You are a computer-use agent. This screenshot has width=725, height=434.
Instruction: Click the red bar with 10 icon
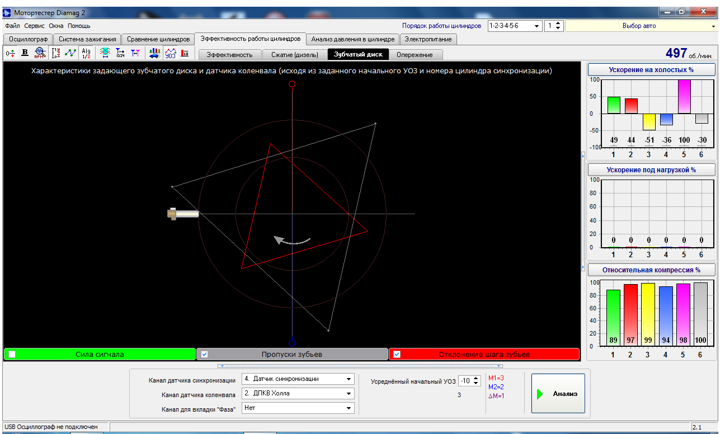click(x=185, y=53)
